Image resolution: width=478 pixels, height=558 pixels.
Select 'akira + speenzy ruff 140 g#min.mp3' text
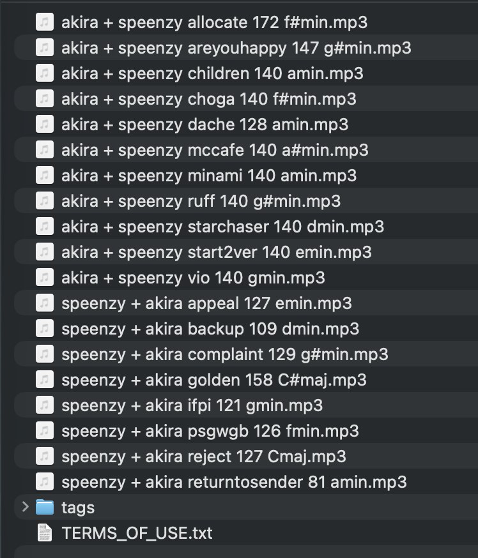pyautogui.click(x=201, y=201)
